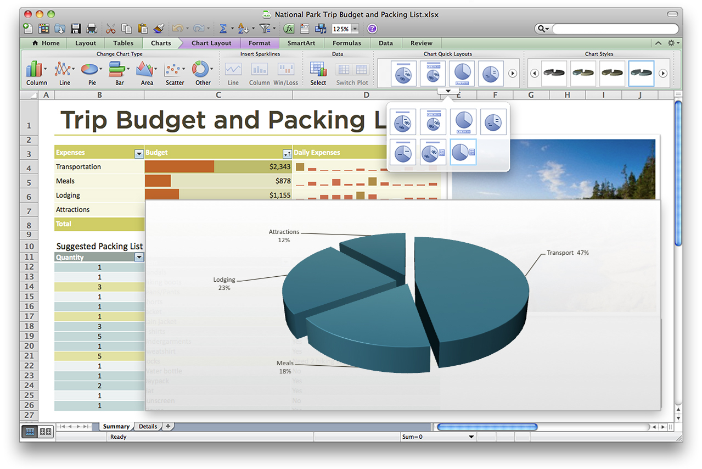
Task: Open the zoom percentage dropdown
Action: click(x=355, y=29)
